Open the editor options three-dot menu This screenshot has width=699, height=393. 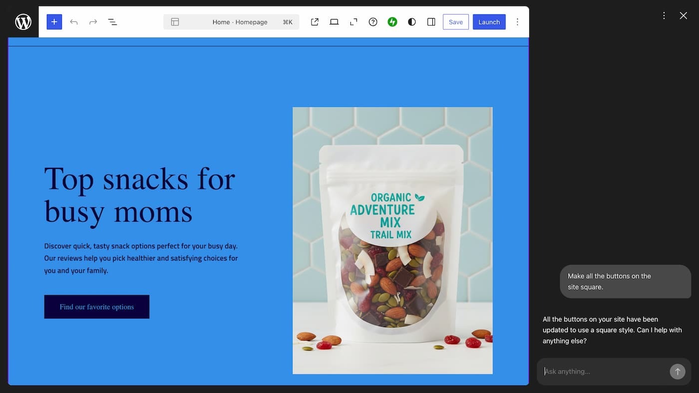tap(517, 22)
